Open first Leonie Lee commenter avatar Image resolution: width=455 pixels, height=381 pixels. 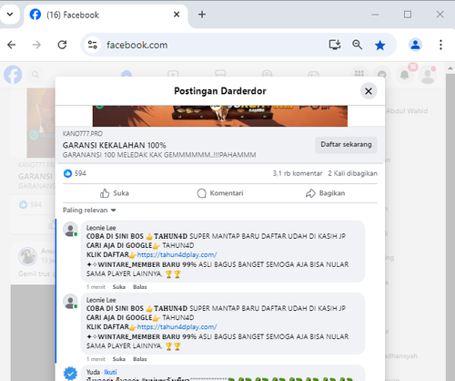coord(70,229)
